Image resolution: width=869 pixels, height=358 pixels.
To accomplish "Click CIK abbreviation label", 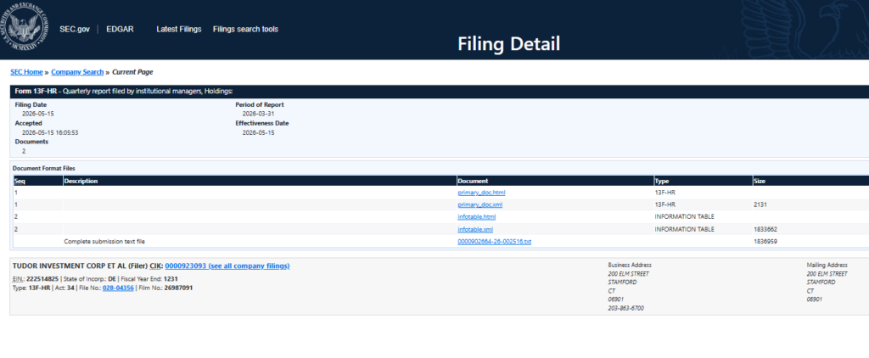I will 154,266.
